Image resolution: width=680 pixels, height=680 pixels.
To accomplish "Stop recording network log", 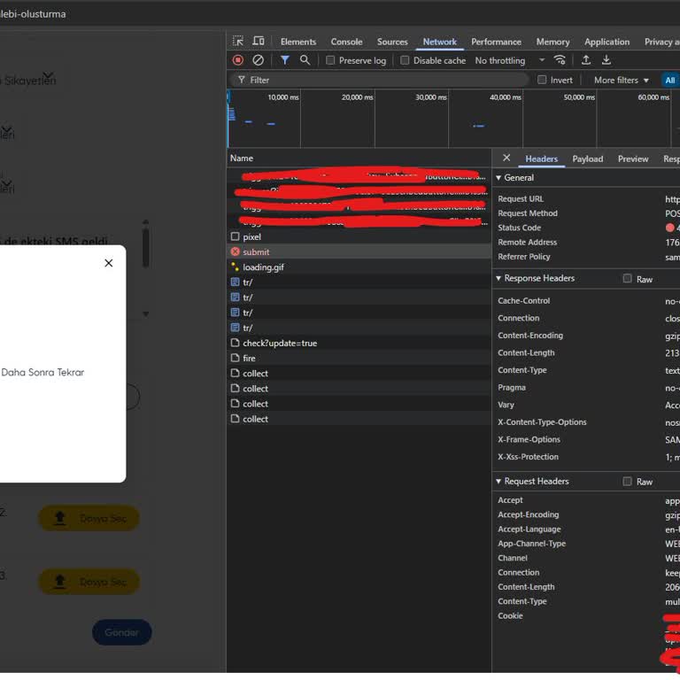I will pos(238,60).
